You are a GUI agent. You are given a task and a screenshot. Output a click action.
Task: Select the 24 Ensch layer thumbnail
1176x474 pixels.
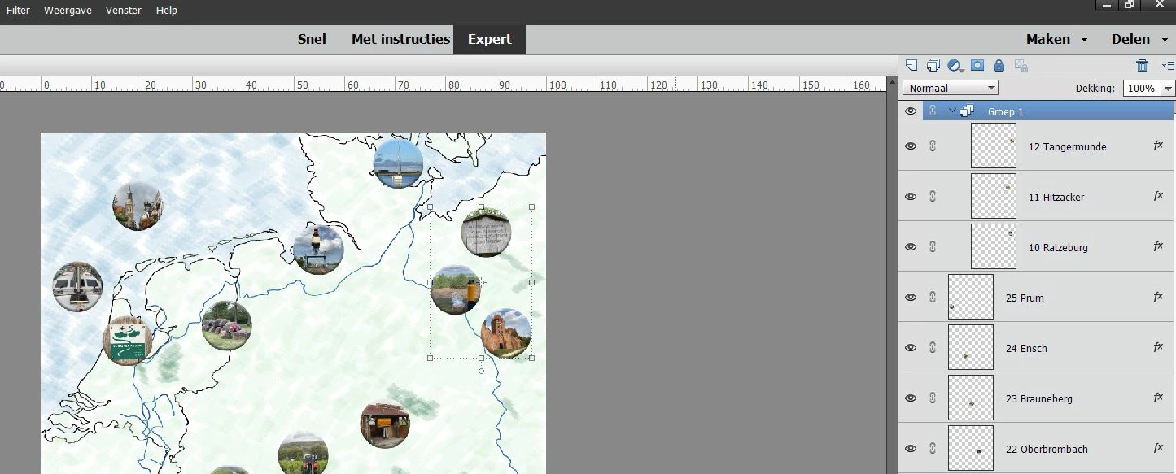point(970,348)
